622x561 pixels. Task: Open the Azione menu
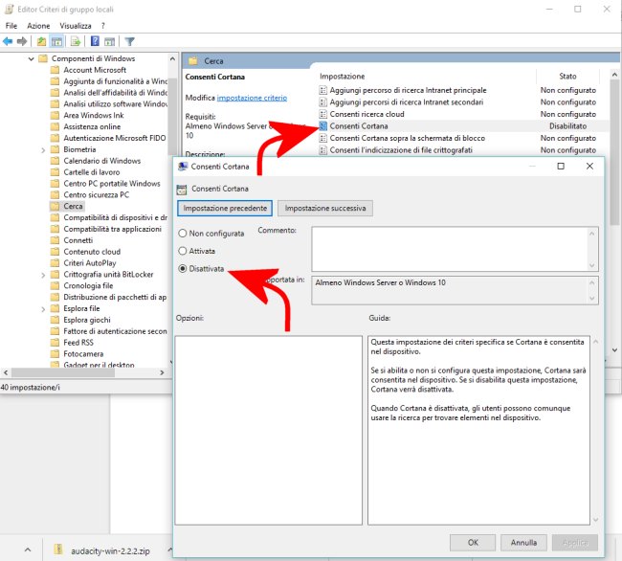click(x=38, y=25)
